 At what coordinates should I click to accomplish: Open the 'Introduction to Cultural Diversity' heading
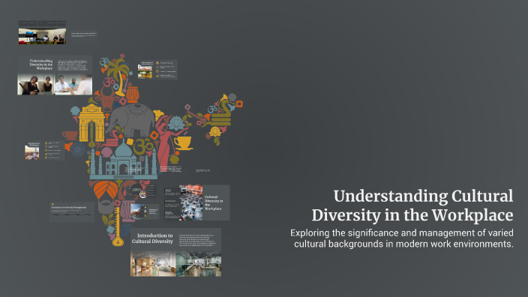point(152,238)
